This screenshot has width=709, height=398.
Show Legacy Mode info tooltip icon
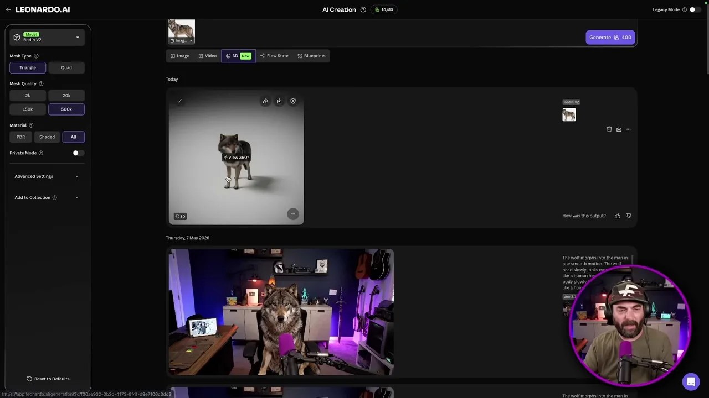pyautogui.click(x=685, y=9)
